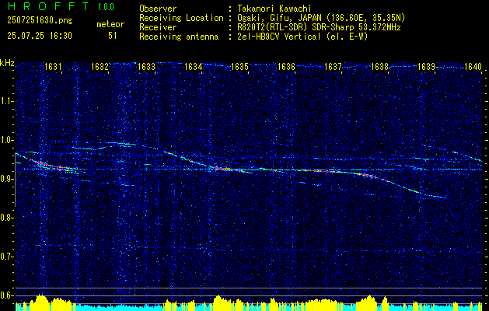Click the 0.9 frequency axis label
The image size is (489, 311).
point(7,179)
